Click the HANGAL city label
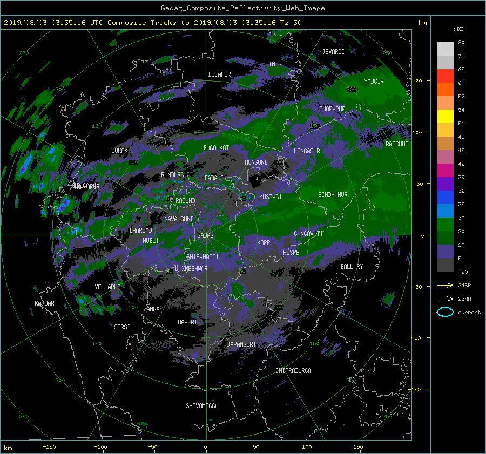Screen dimensions: 486x454 [152, 309]
